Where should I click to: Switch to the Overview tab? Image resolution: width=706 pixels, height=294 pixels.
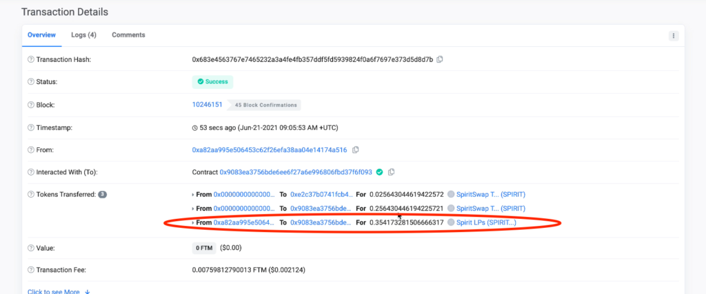(x=41, y=35)
